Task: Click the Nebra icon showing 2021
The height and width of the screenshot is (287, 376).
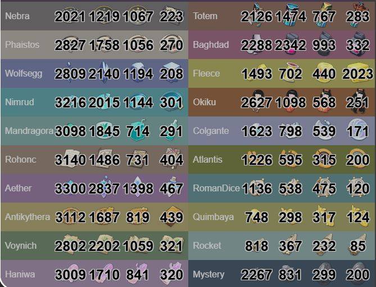Action: click(70, 16)
